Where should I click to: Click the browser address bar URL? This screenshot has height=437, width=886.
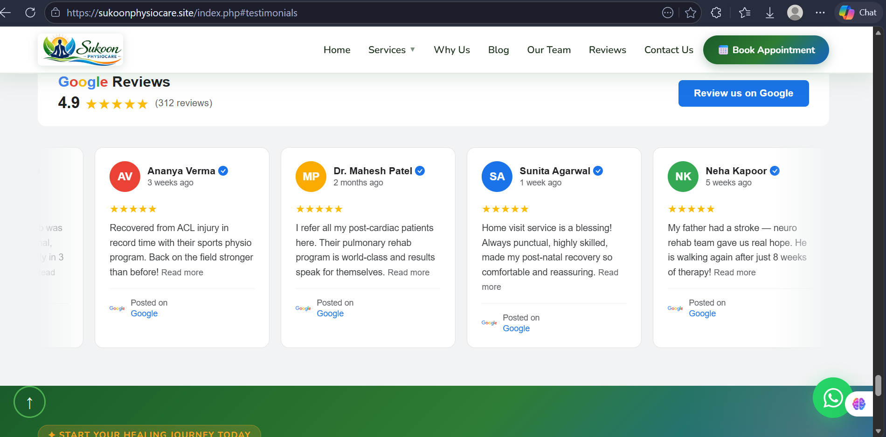pyautogui.click(x=182, y=13)
